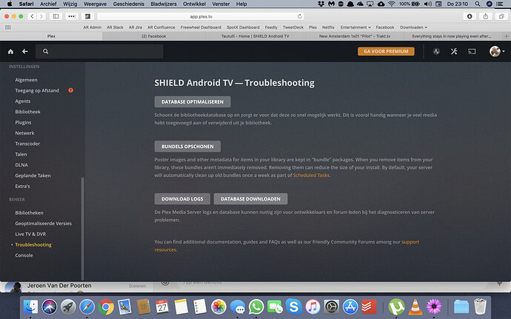Switch to Tautulli Home tab
511x319 pixels.
(x=255, y=36)
